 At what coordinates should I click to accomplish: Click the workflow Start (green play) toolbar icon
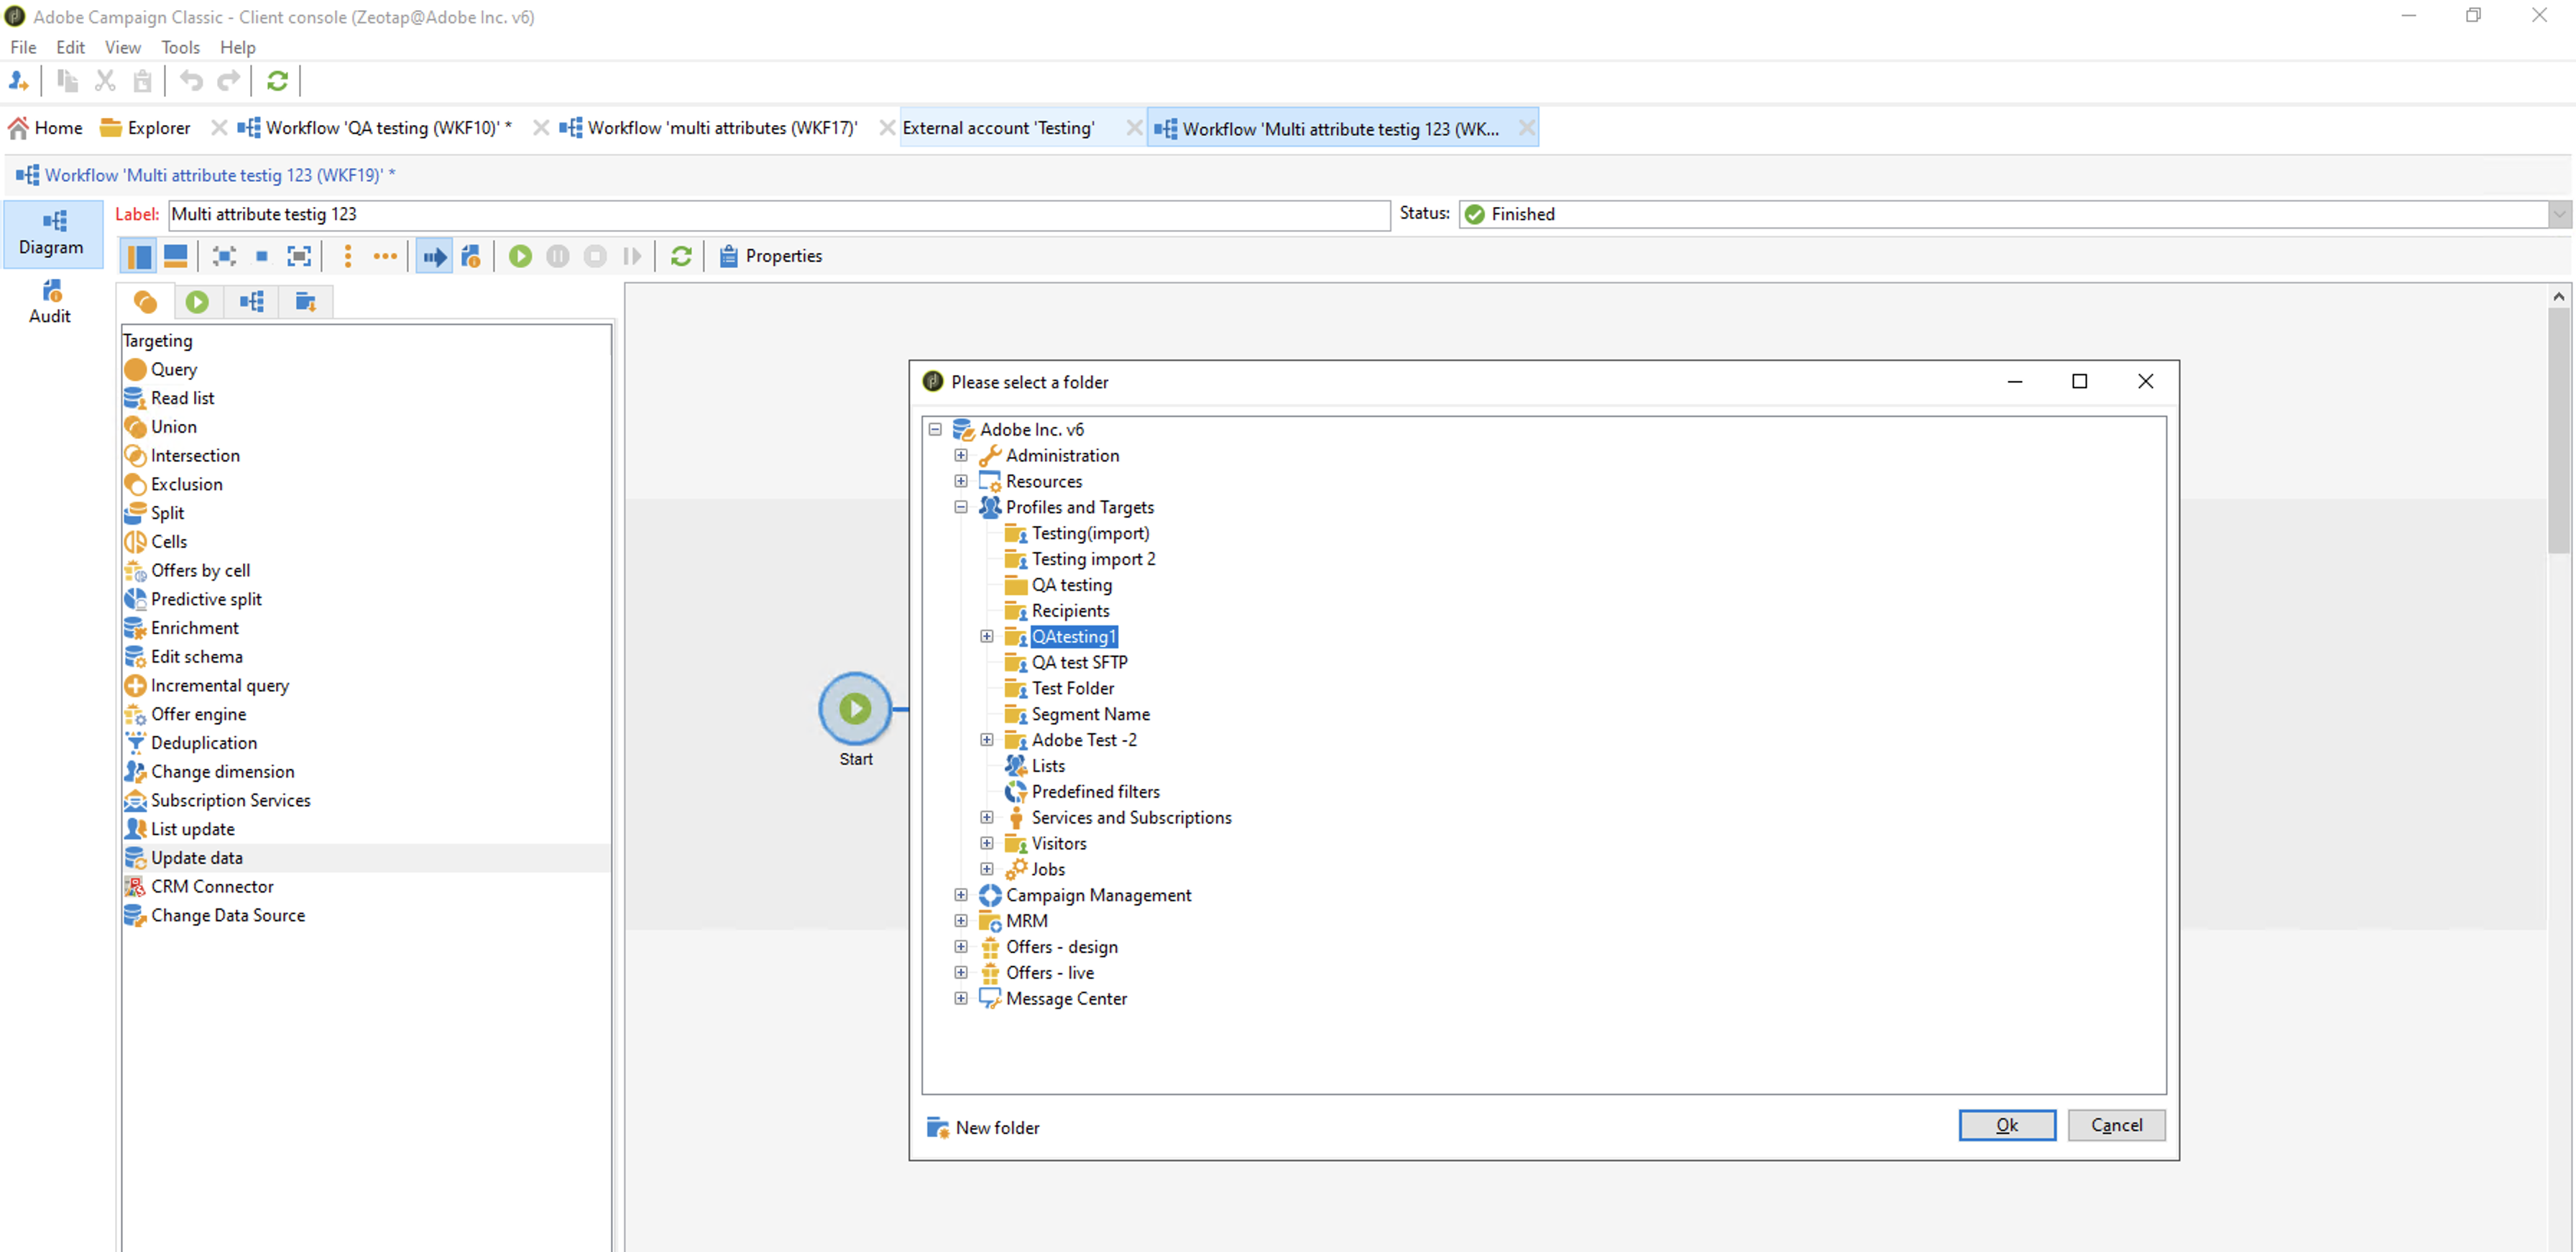pyautogui.click(x=520, y=256)
